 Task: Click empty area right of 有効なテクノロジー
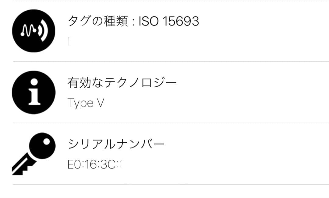[253, 83]
